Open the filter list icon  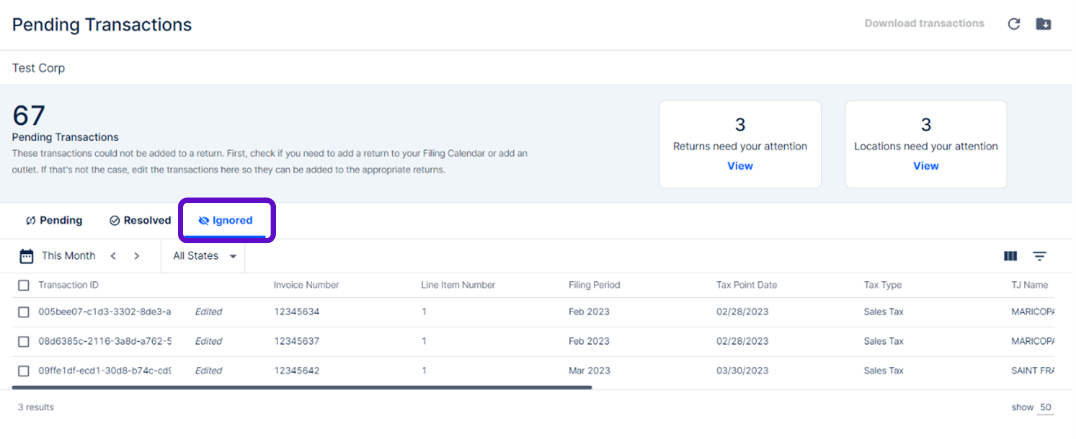tap(1040, 256)
